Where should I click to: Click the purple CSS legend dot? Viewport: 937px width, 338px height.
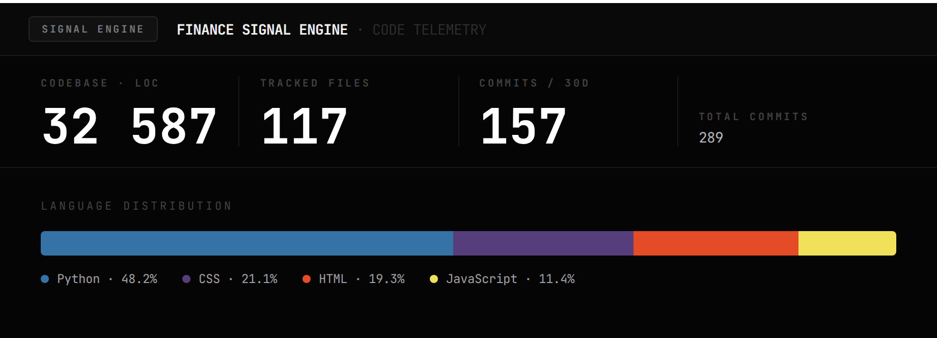(x=186, y=279)
